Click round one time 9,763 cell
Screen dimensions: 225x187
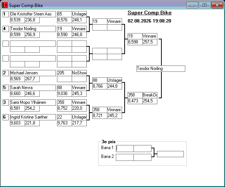pyautogui.click(x=64, y=123)
